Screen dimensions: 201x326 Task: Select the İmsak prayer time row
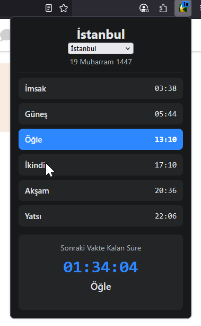(x=101, y=88)
